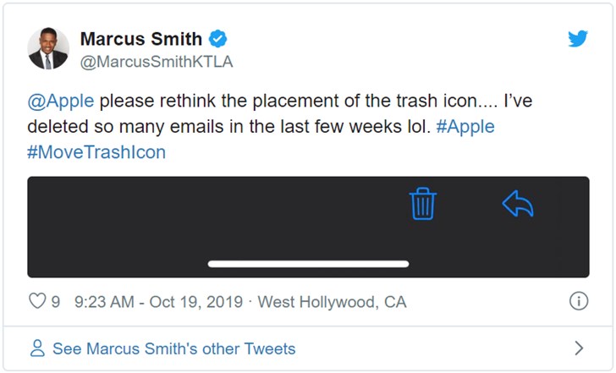Open the tweet info circle icon
Screen dimensions: 616x373
pyautogui.click(x=579, y=301)
